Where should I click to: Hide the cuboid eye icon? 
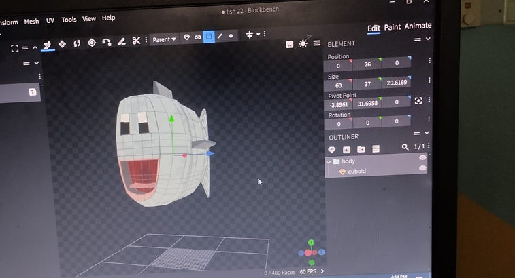[x=422, y=168]
